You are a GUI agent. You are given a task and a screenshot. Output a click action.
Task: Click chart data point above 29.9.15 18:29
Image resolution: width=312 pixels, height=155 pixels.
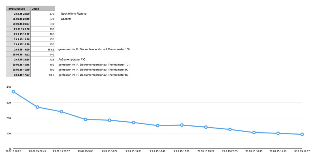182,125
